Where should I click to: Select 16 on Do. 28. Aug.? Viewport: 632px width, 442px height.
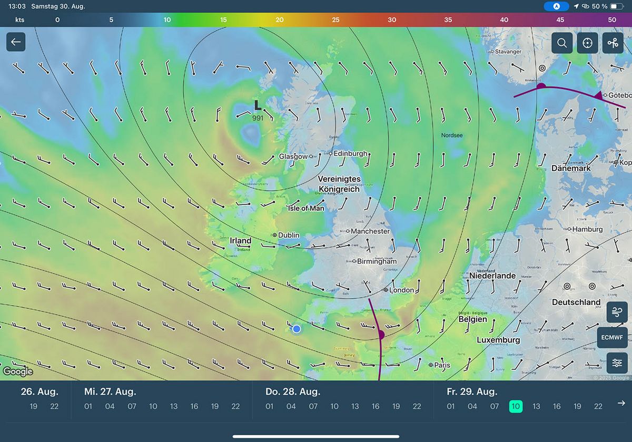pos(376,406)
